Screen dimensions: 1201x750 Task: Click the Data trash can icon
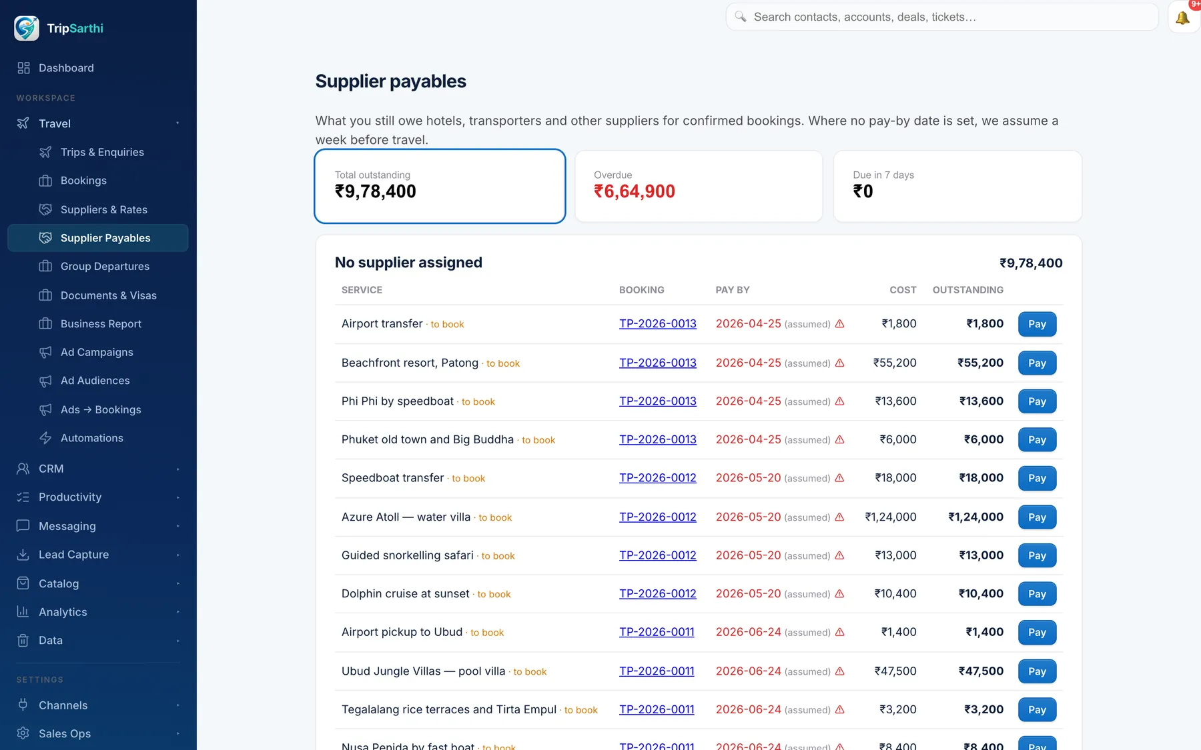coord(23,640)
